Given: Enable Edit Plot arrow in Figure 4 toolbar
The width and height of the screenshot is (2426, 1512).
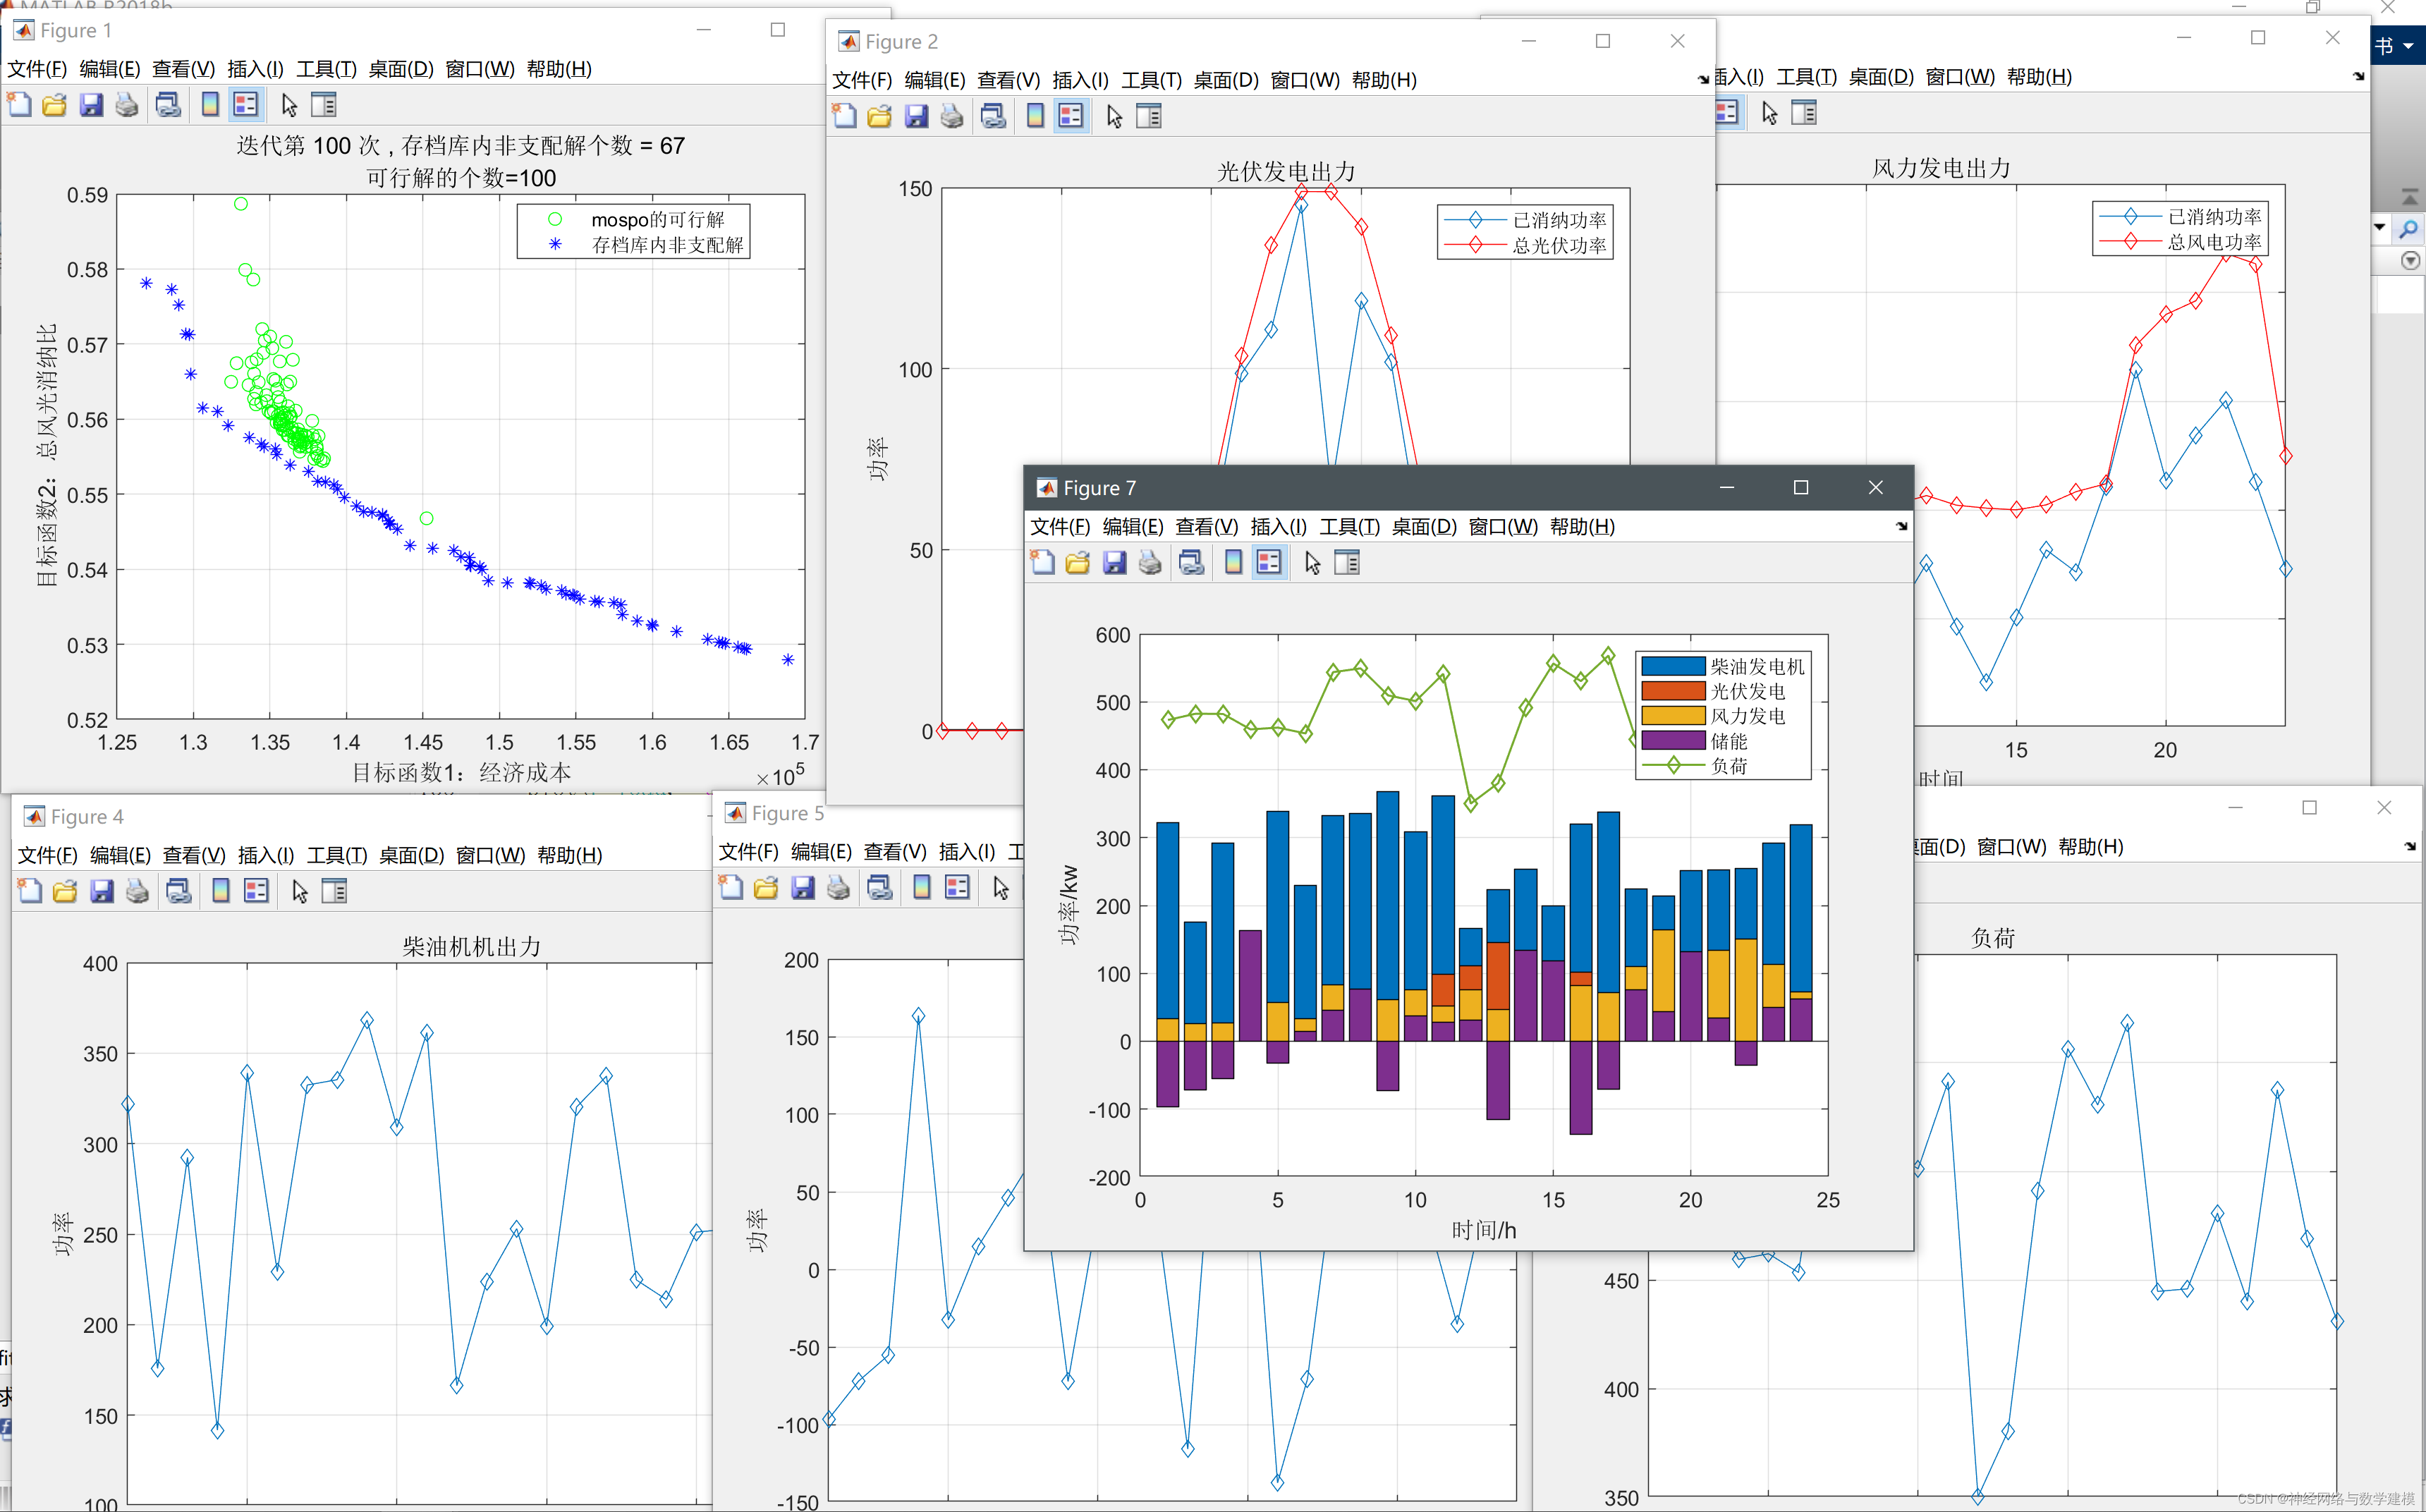Looking at the screenshot, I should (x=300, y=891).
